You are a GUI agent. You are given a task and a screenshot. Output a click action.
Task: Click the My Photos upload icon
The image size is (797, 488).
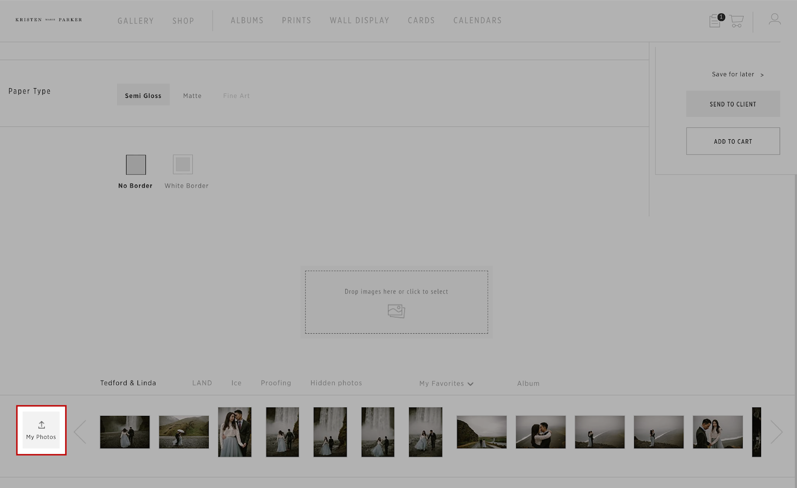pos(41,430)
